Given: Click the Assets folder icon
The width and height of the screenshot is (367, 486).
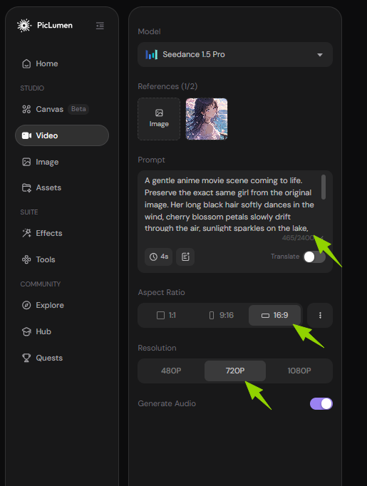Looking at the screenshot, I should 26,188.
